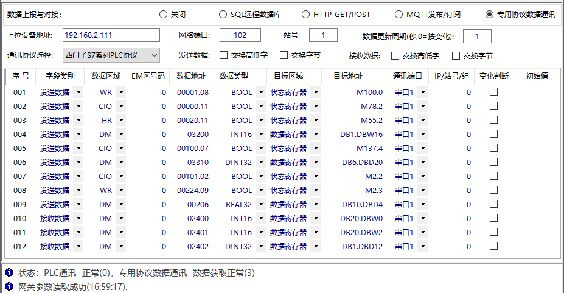Select the HTTP-GET/POST reporting mode
564x293 pixels.
tap(305, 14)
